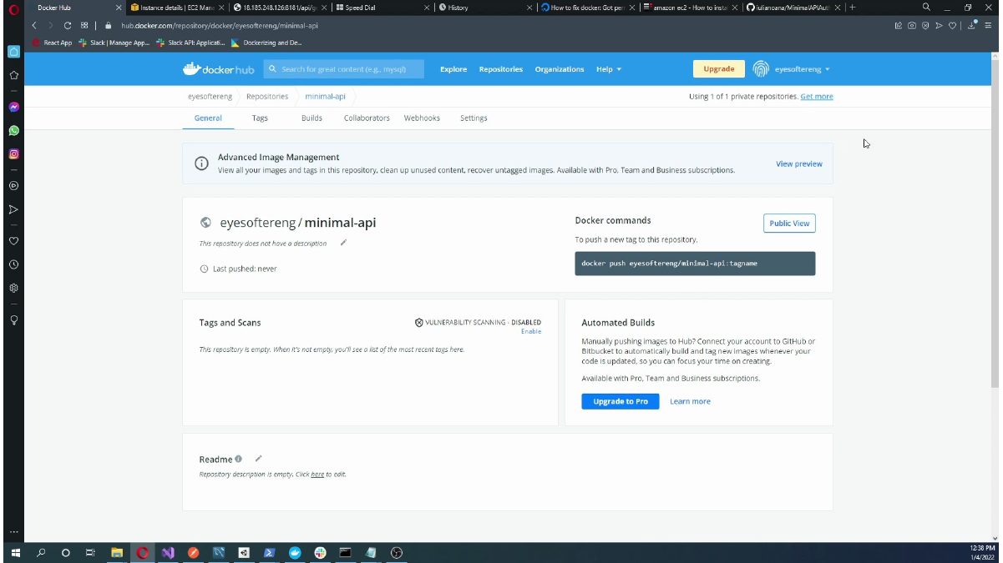Switch to the Builds tab
Viewport: 1003px width, 563px height.
[312, 118]
